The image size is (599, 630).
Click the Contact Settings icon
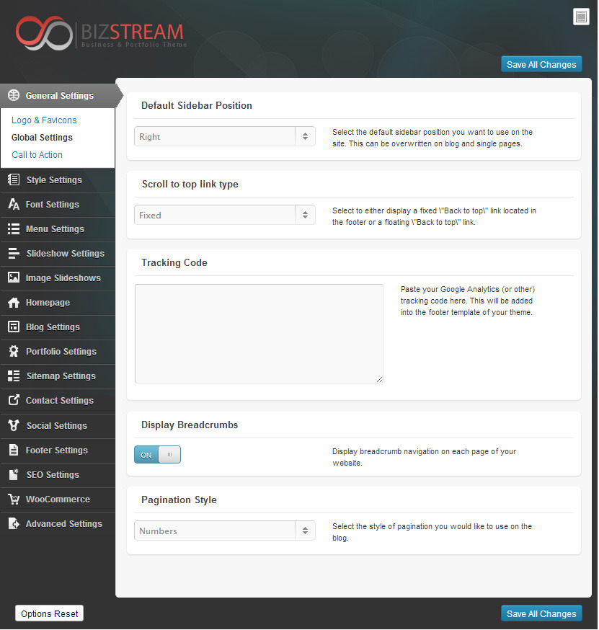click(14, 401)
